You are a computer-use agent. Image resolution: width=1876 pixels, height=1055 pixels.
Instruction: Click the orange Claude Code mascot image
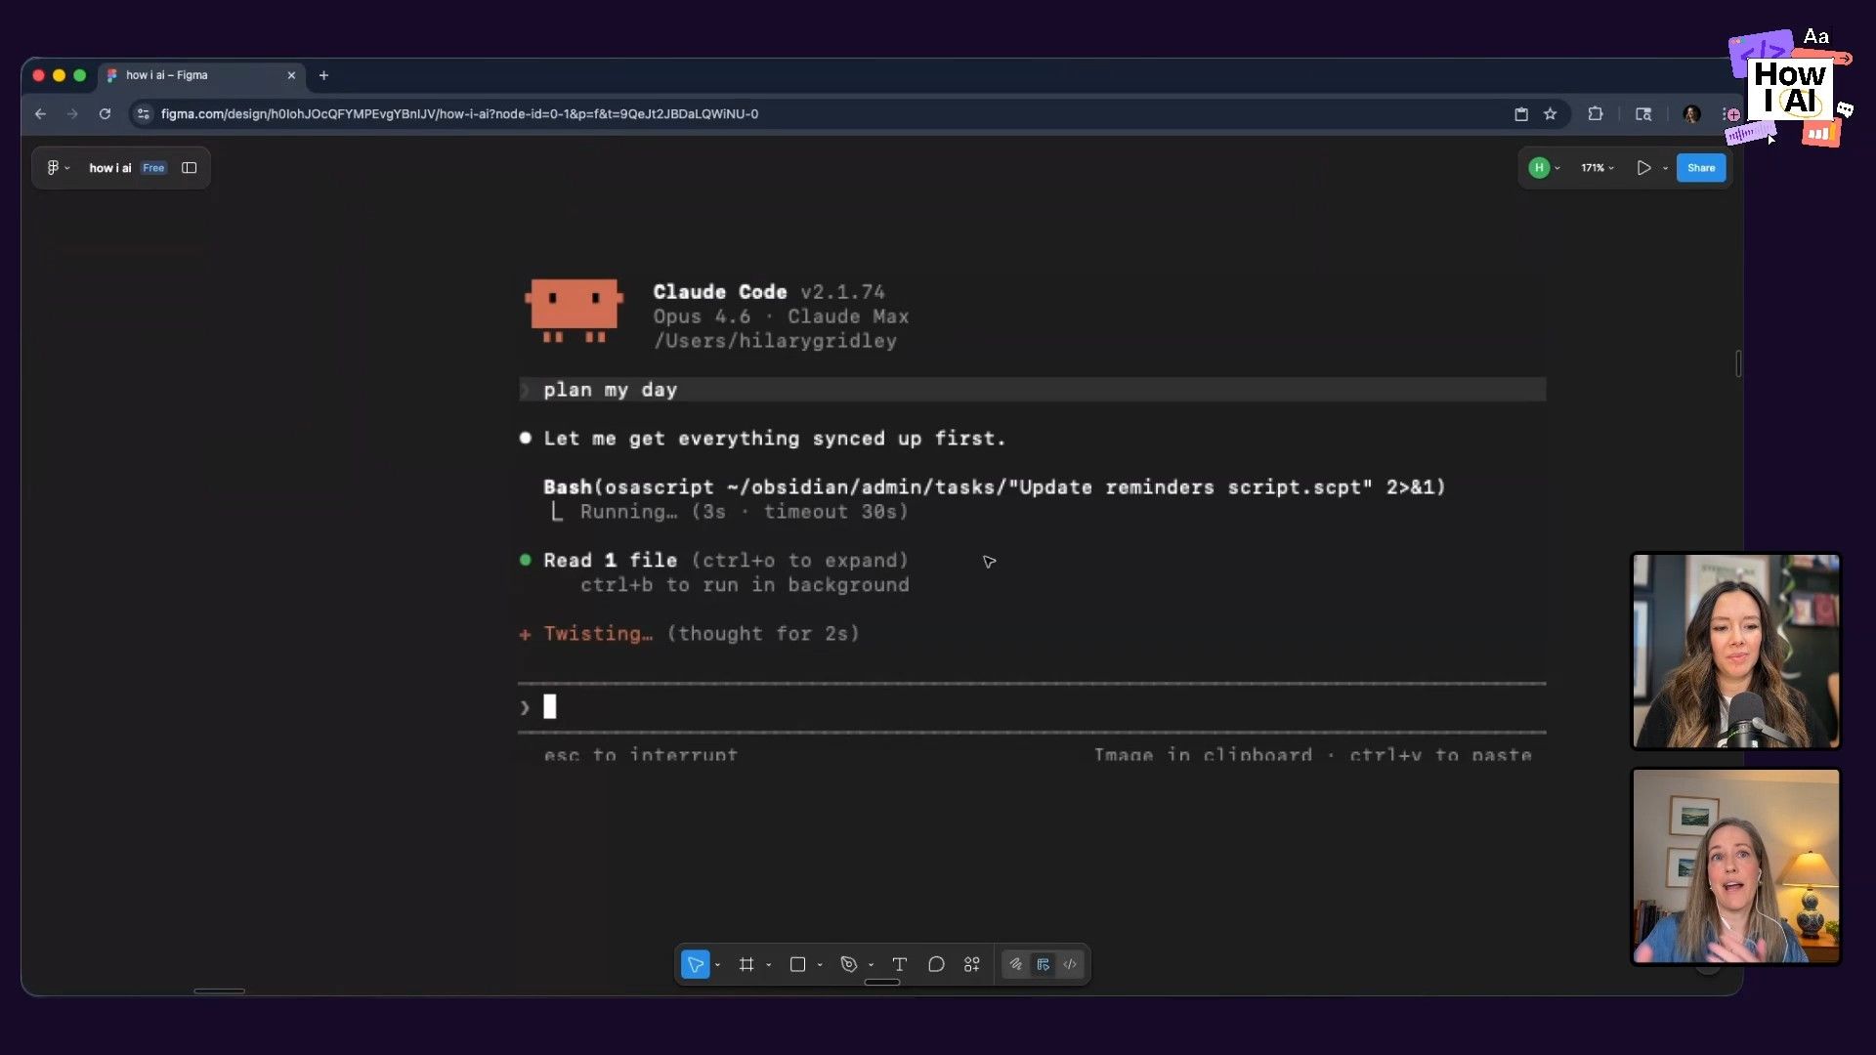coord(574,310)
